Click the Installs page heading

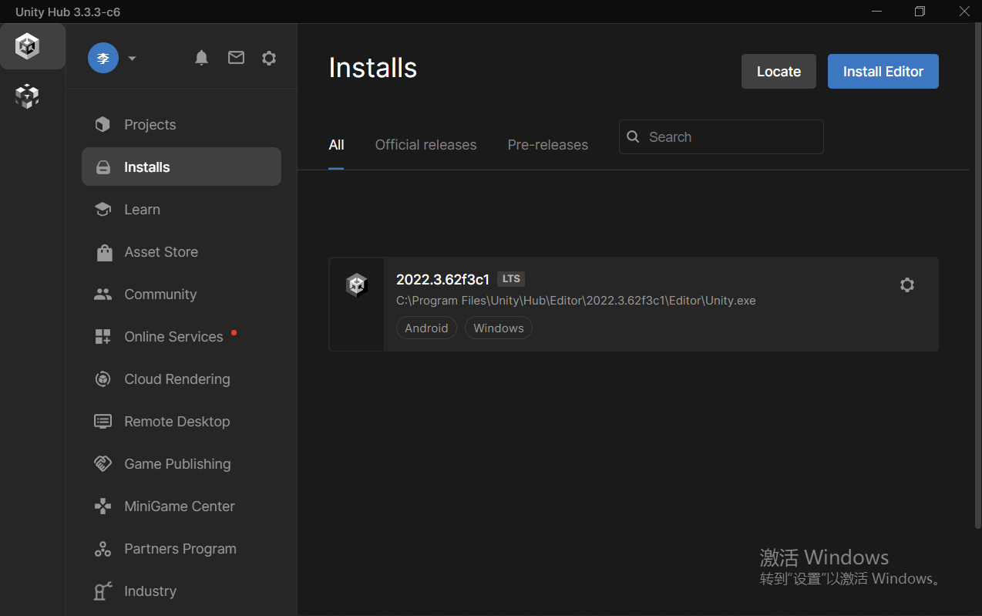pos(373,68)
